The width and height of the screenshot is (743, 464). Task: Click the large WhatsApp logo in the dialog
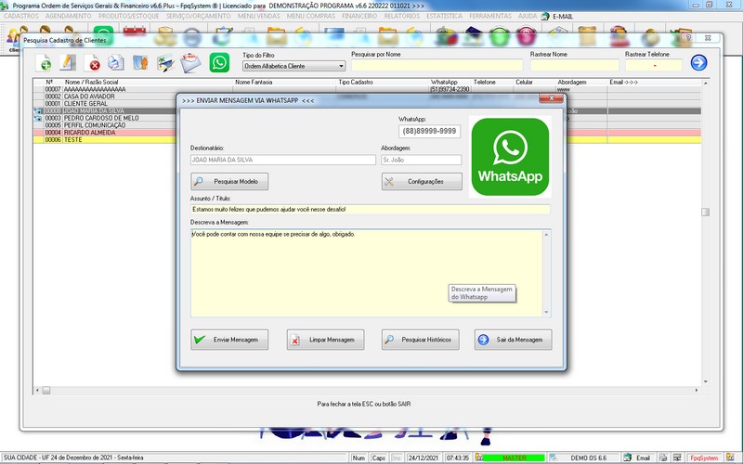tap(510, 157)
